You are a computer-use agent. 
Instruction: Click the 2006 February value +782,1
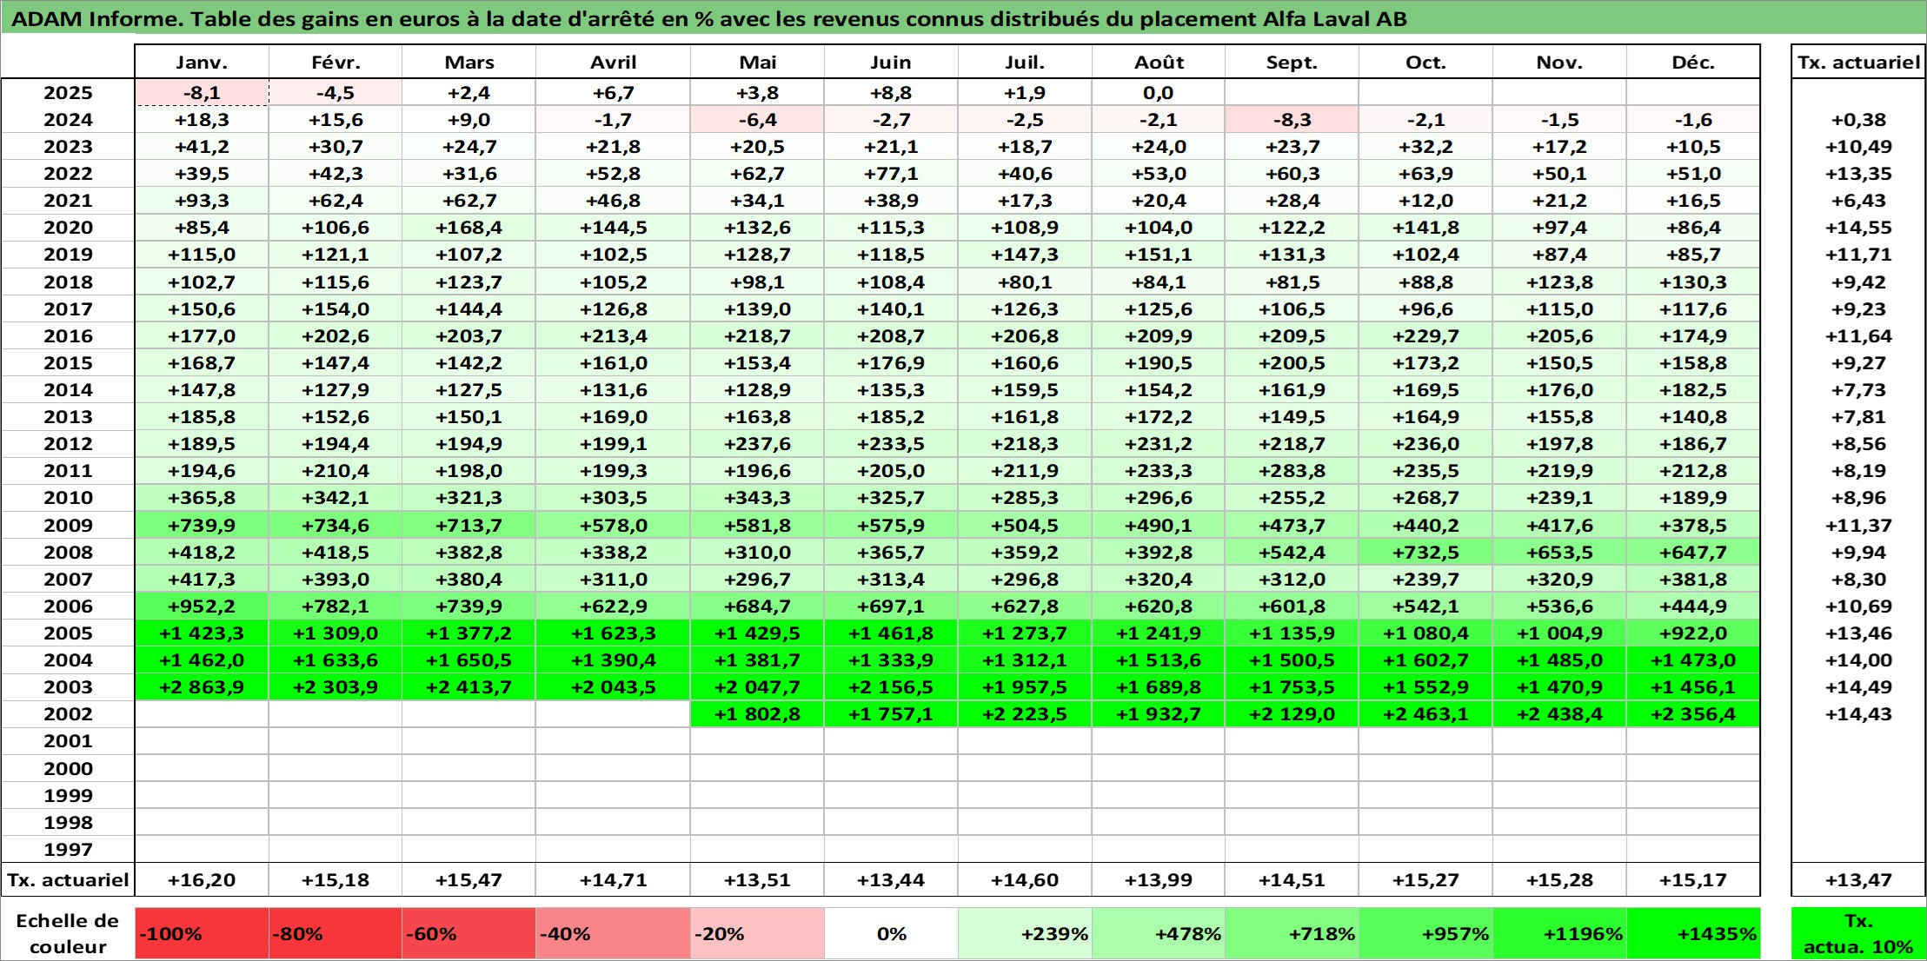[336, 606]
